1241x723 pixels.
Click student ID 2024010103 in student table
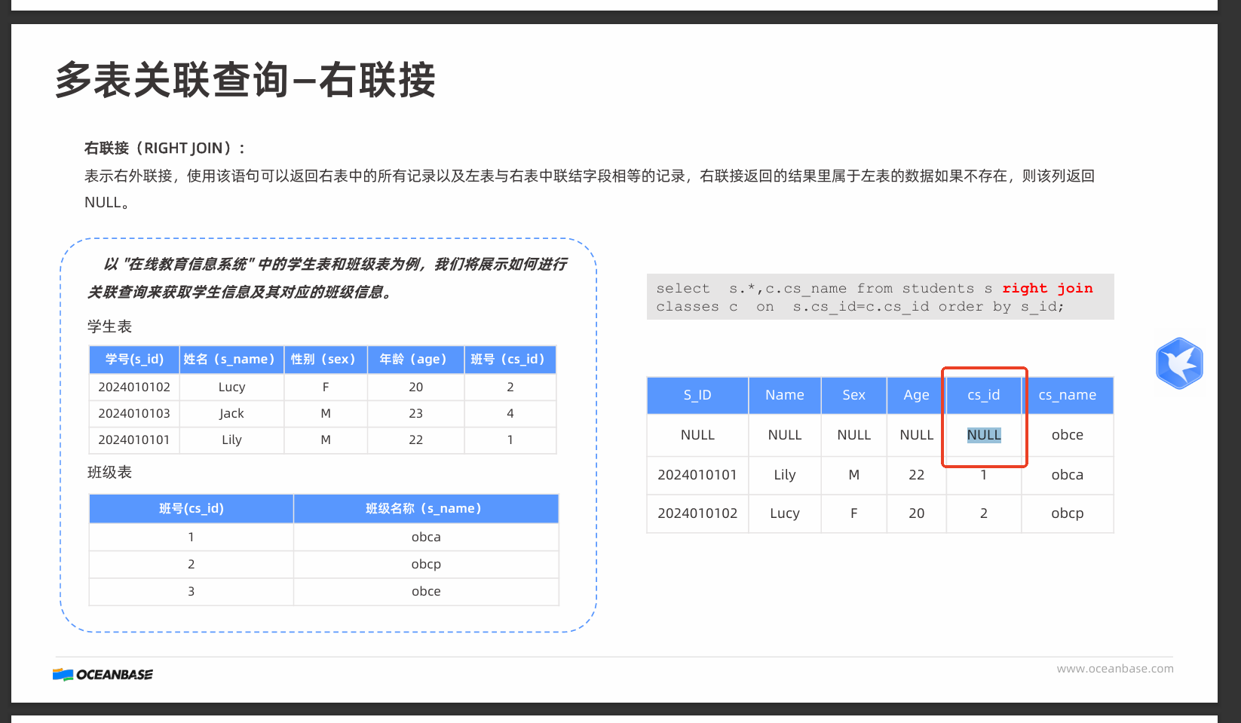click(x=134, y=413)
